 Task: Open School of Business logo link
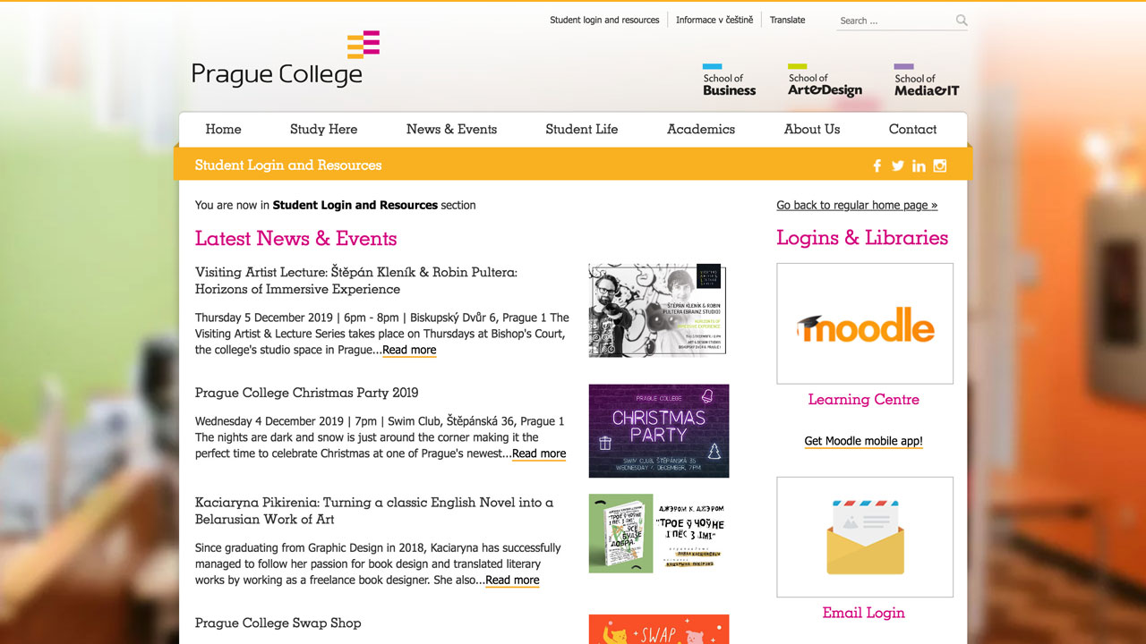point(729,81)
